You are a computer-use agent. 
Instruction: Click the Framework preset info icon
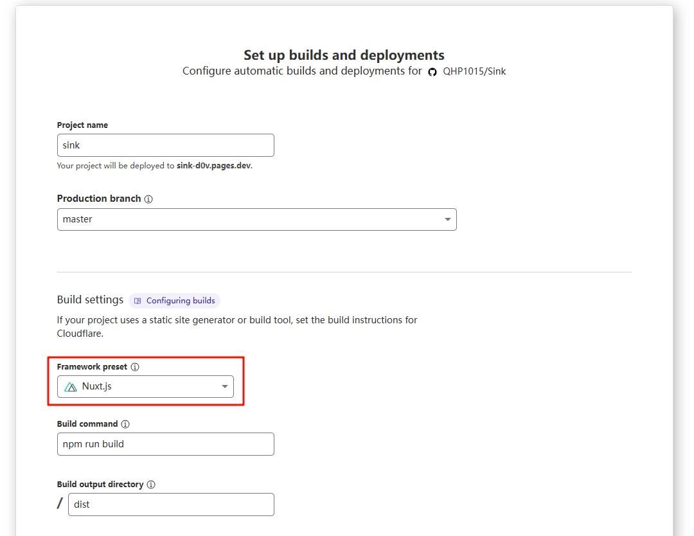135,367
